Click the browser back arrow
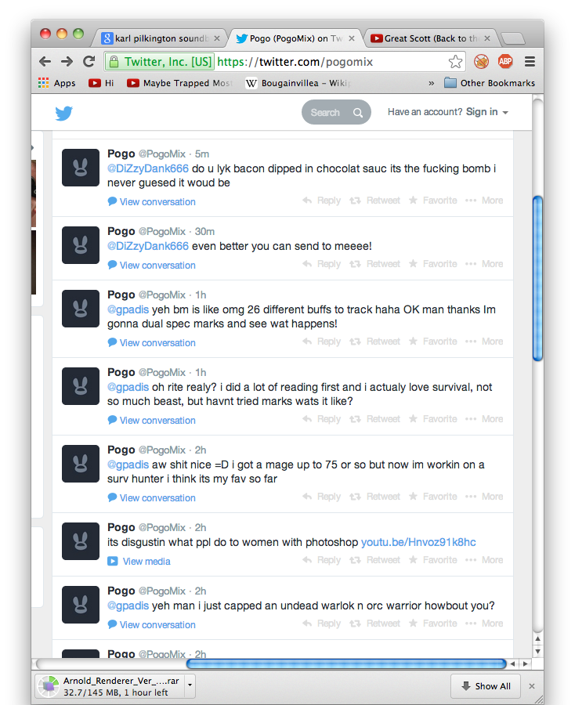Image resolution: width=575 pixels, height=705 pixels. 45,62
